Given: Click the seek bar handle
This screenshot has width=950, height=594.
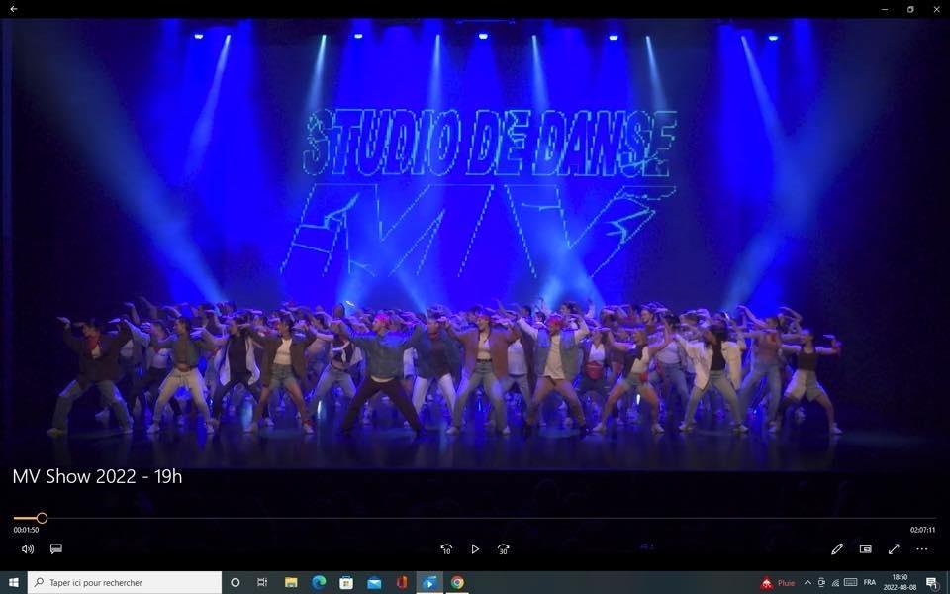Looking at the screenshot, I should (x=42, y=518).
